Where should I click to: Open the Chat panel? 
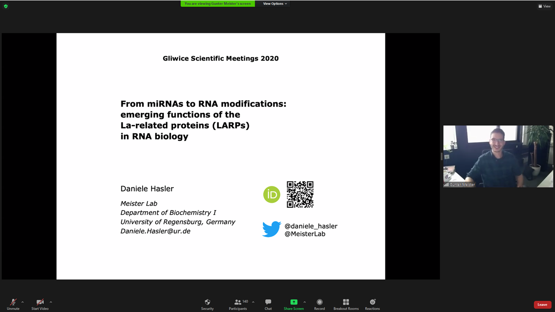(x=268, y=302)
